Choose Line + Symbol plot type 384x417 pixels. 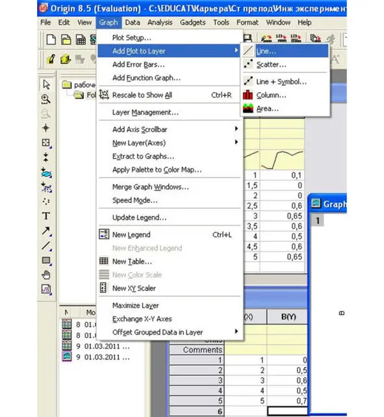click(285, 81)
